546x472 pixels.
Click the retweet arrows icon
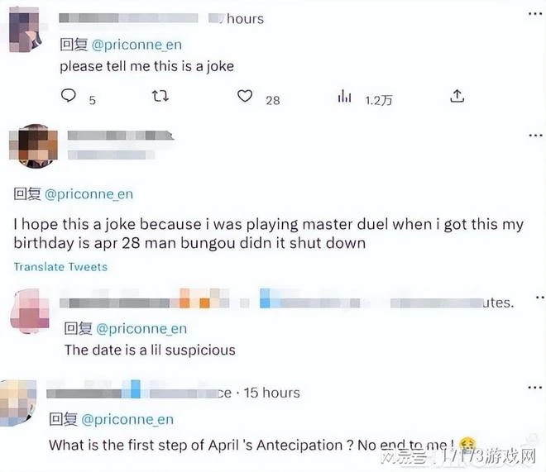160,96
